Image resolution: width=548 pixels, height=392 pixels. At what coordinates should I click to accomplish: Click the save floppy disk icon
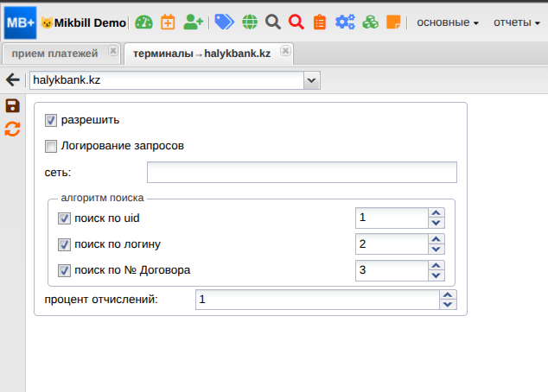[x=13, y=105]
